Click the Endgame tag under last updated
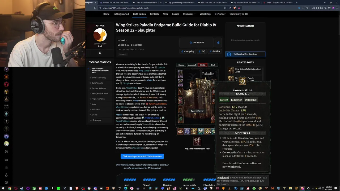Screen dimensions: 340x191 [123, 54]
